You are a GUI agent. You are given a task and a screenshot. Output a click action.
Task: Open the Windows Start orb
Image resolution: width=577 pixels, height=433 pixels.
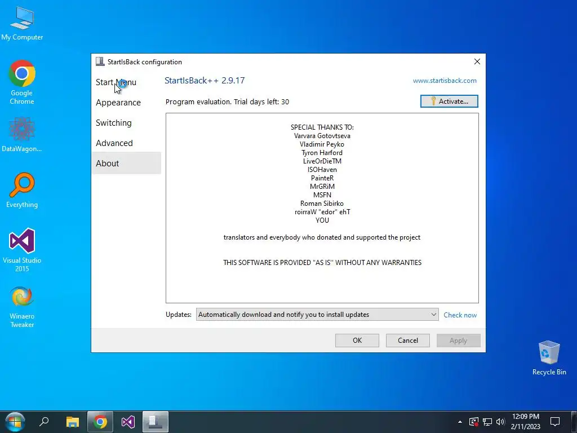click(15, 422)
